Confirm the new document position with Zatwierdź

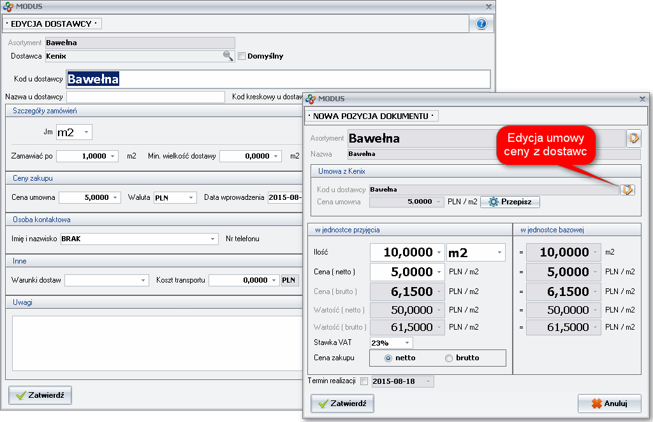click(x=342, y=404)
